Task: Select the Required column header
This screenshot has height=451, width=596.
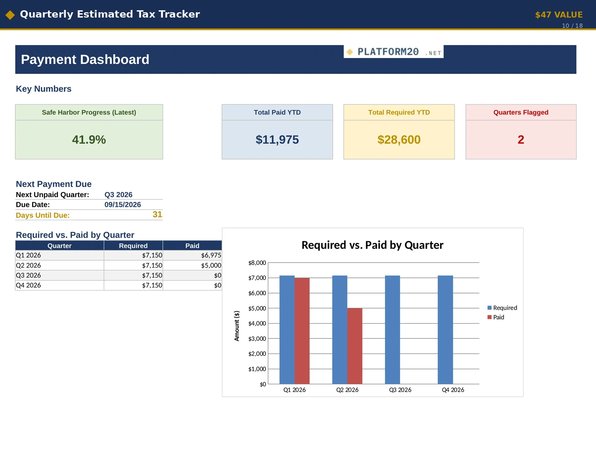Action: click(133, 246)
